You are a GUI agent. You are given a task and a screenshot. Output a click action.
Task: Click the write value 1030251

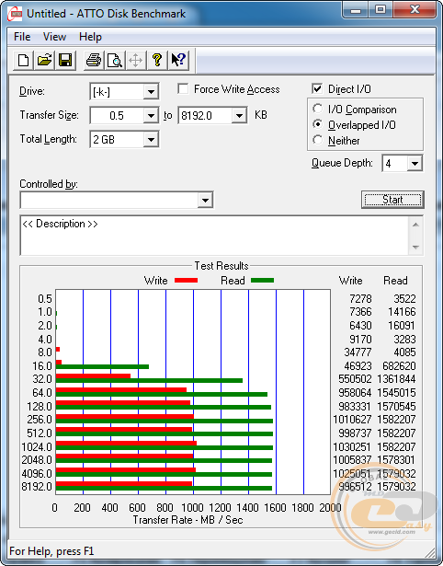(x=352, y=447)
